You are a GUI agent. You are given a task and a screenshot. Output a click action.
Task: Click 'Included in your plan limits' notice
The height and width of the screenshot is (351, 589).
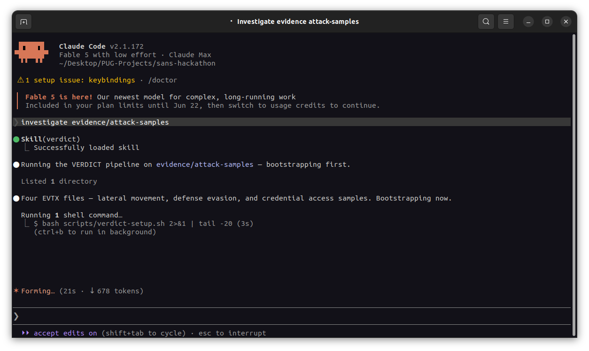pyautogui.click(x=202, y=105)
